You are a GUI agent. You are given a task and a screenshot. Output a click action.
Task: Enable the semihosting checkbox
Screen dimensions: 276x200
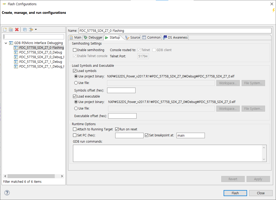pyautogui.click(x=75, y=50)
